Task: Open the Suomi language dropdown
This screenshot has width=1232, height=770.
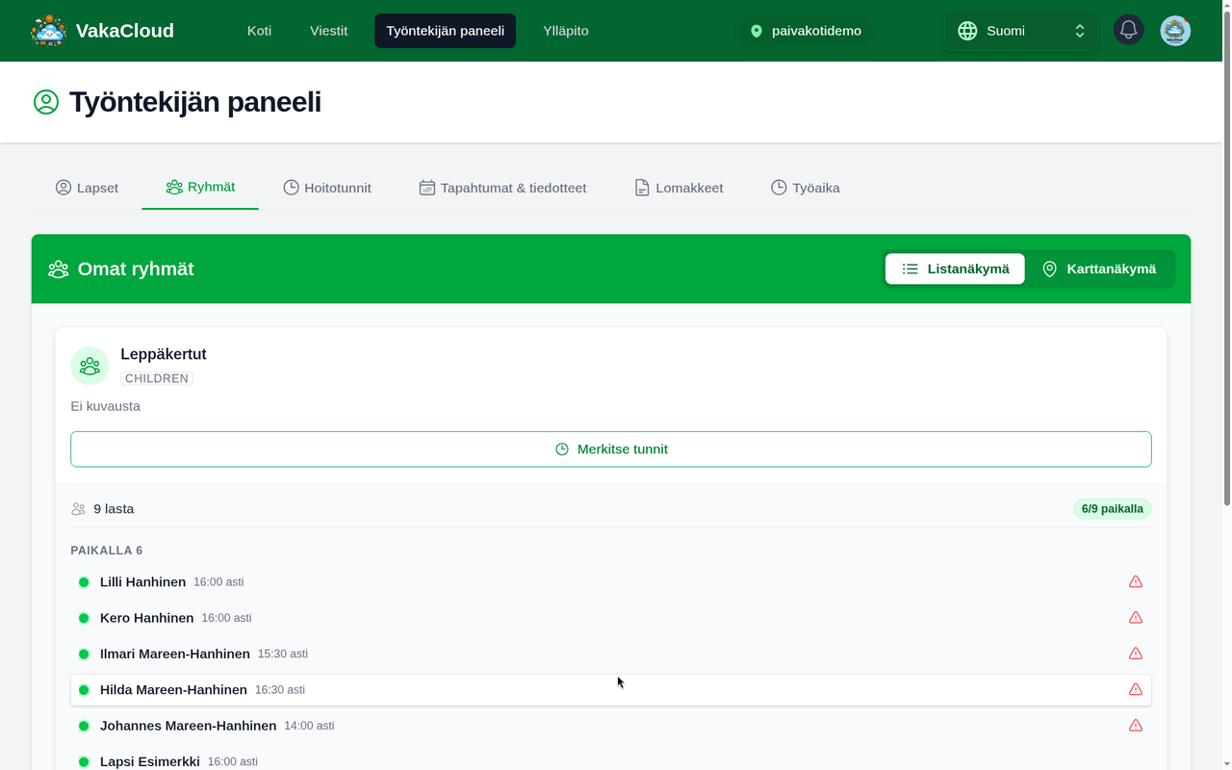Action: pos(1021,31)
